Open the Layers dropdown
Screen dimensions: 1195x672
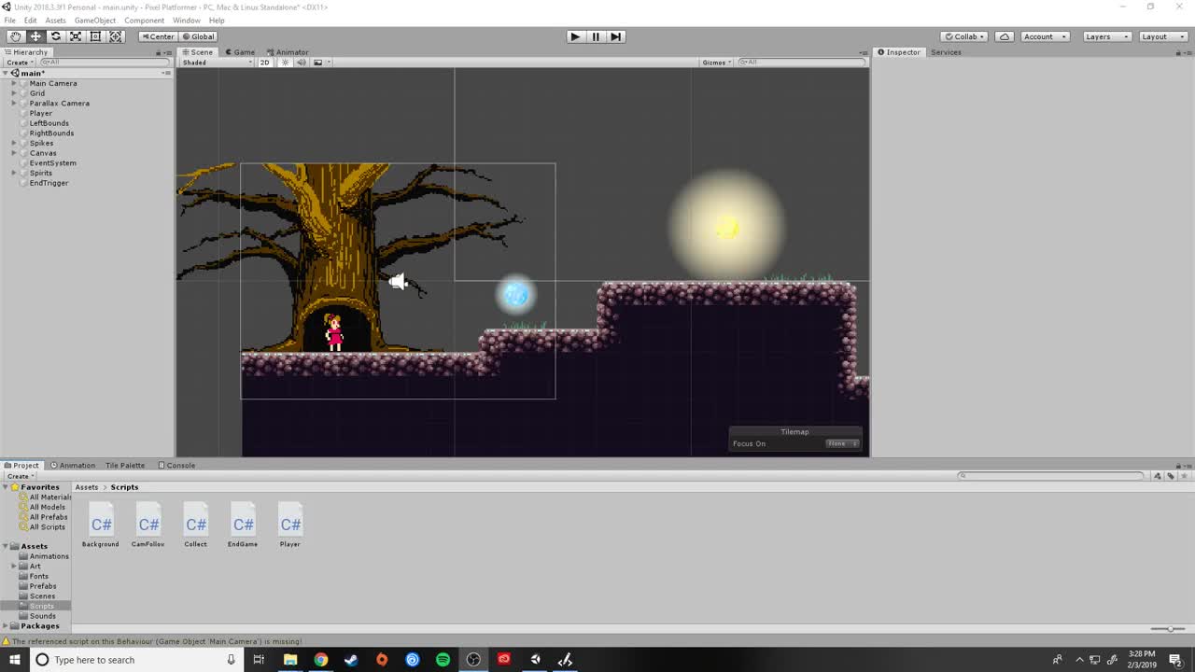[1106, 36]
